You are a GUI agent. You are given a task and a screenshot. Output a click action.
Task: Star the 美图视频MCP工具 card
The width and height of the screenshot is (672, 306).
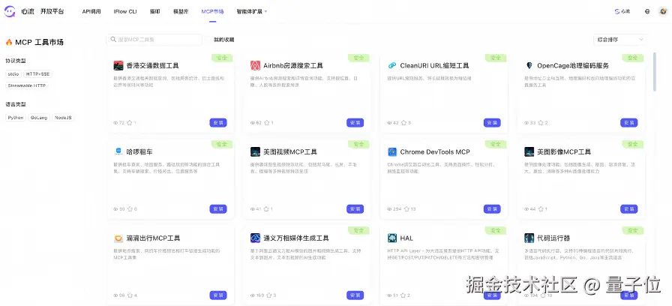coord(266,209)
